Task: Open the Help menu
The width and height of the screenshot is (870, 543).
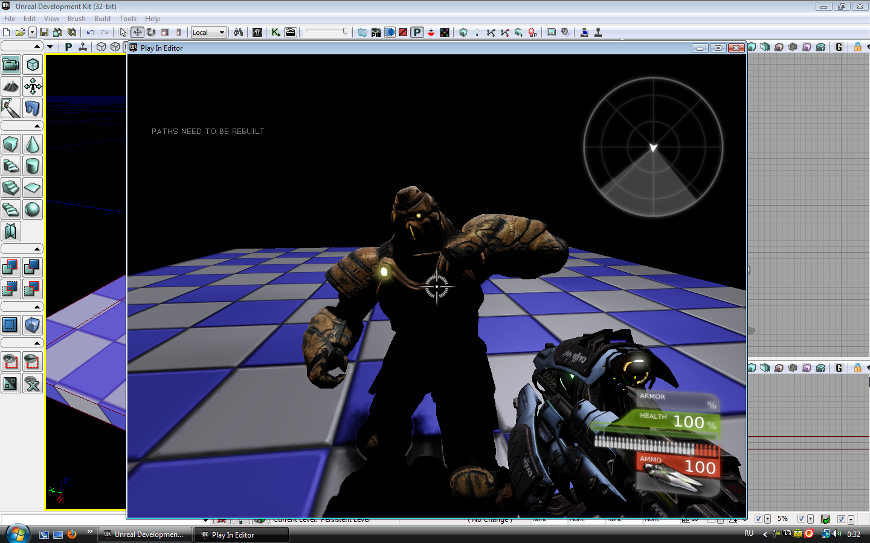Action: pos(152,19)
